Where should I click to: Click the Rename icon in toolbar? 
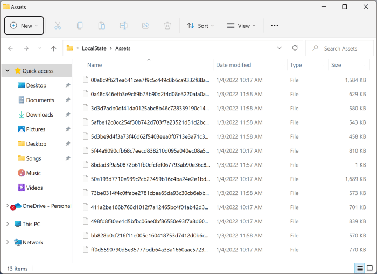123,26
